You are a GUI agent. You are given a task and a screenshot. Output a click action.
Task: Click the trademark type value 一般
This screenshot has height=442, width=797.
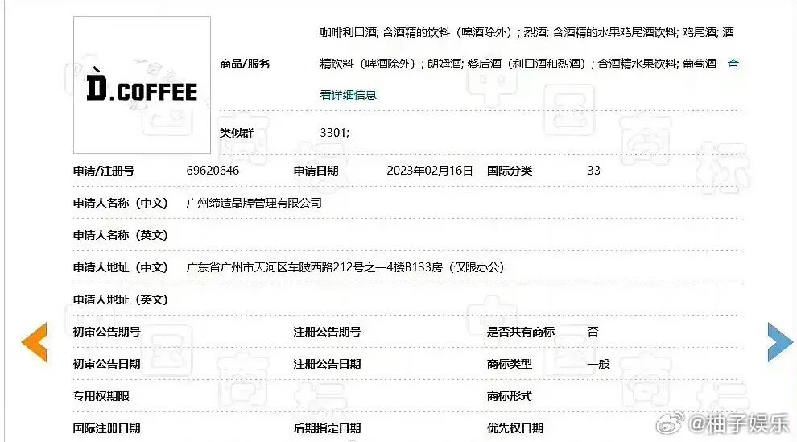(598, 364)
